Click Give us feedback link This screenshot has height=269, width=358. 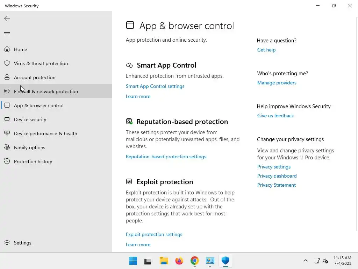[275, 116]
